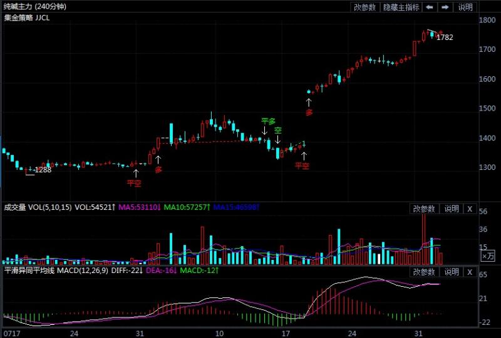Close the volume panel with its X
Image resolution: width=501 pixels, height=338 pixels.
click(x=469, y=209)
